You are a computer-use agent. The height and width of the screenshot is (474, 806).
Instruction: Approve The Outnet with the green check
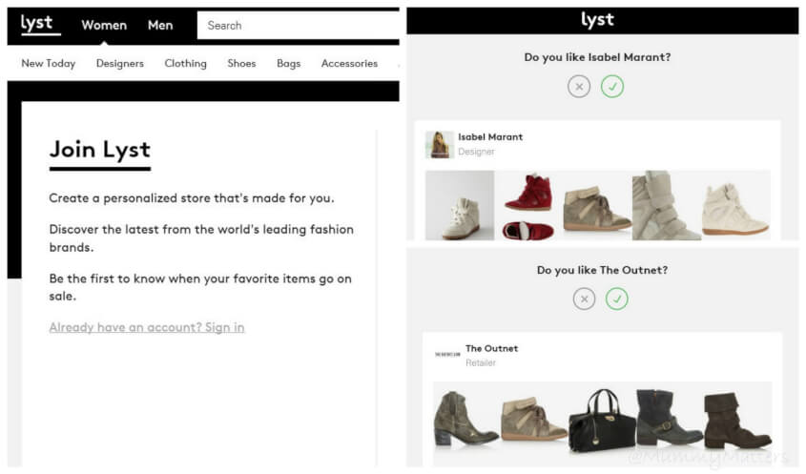pyautogui.click(x=617, y=299)
